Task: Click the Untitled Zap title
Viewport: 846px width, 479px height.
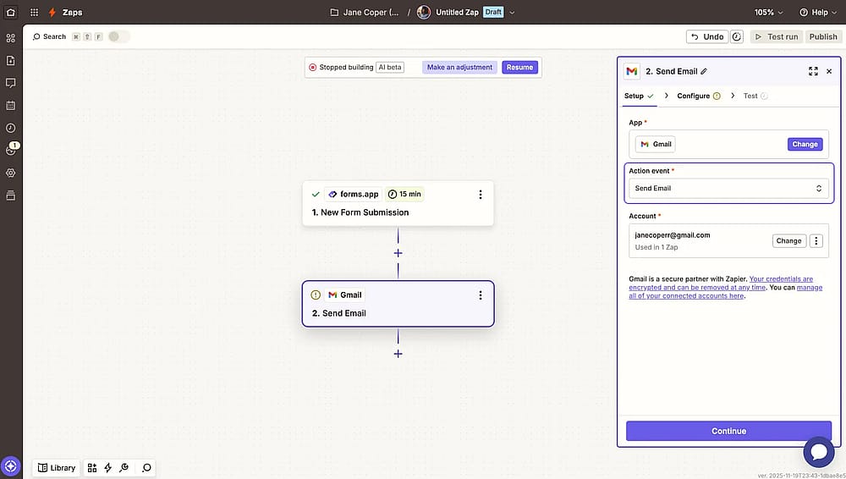Action: pos(457,13)
